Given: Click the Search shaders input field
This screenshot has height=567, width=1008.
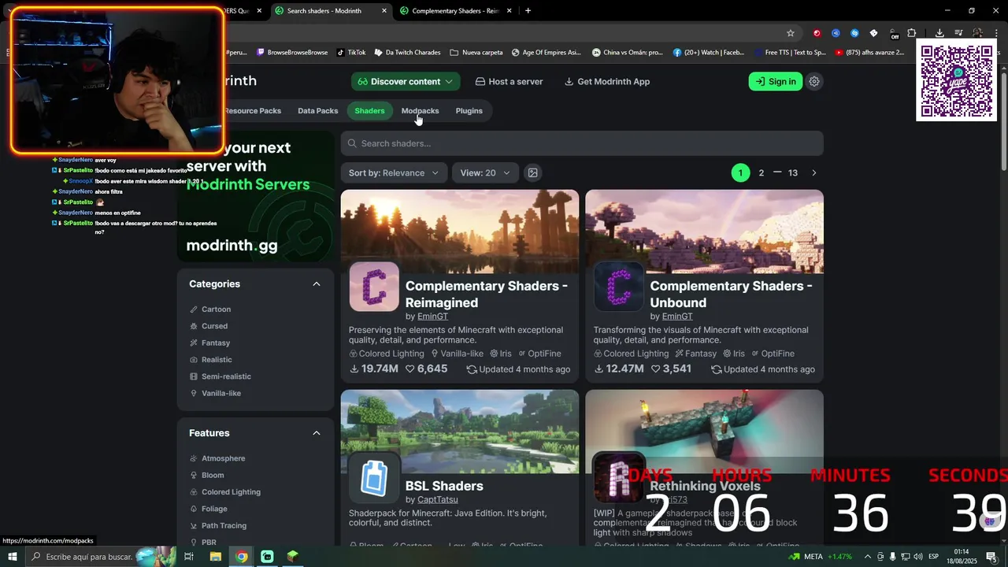Looking at the screenshot, I should point(582,143).
